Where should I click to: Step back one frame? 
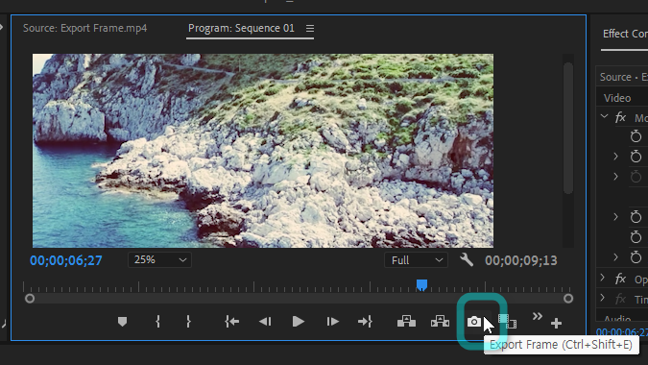265,322
